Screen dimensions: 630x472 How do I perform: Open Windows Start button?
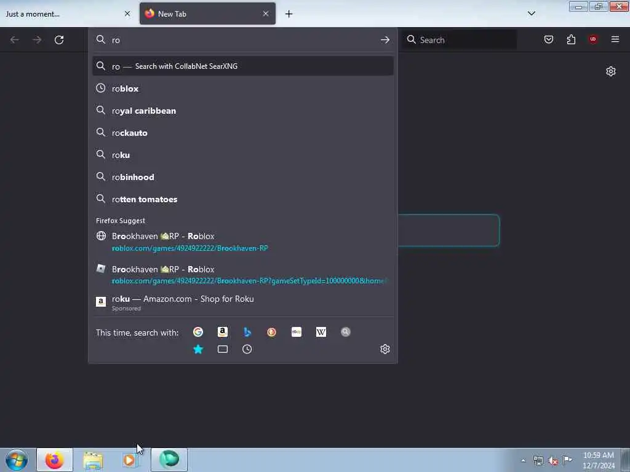coord(17,460)
